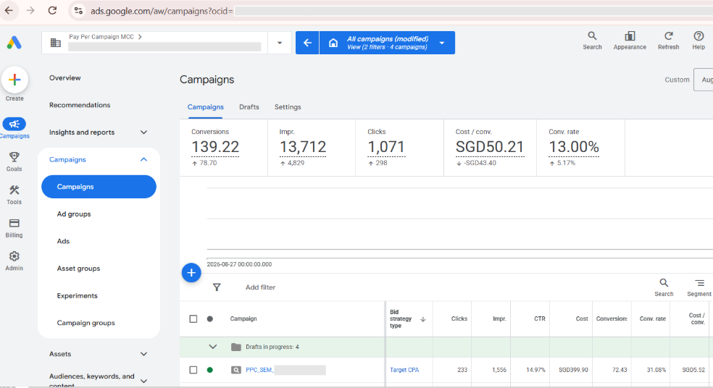The height and width of the screenshot is (388, 713).
Task: Open Search magnifier in top bar
Action: tap(592, 36)
